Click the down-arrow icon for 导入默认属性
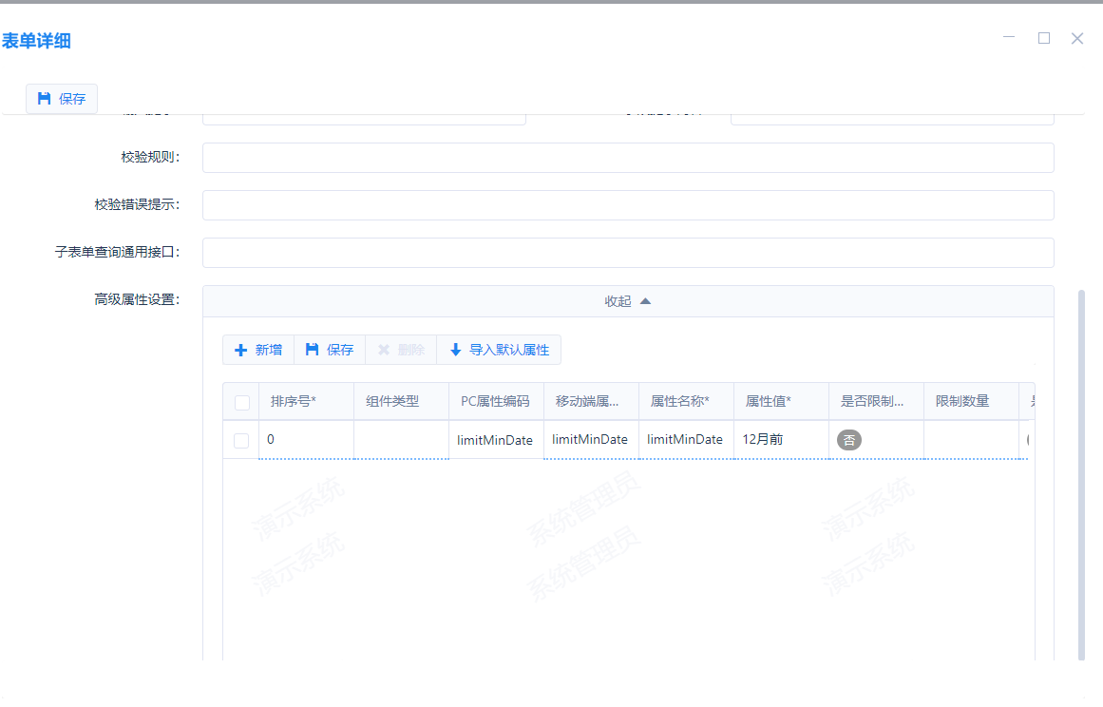Screen dimensions: 1103x707 pyautogui.click(x=455, y=350)
